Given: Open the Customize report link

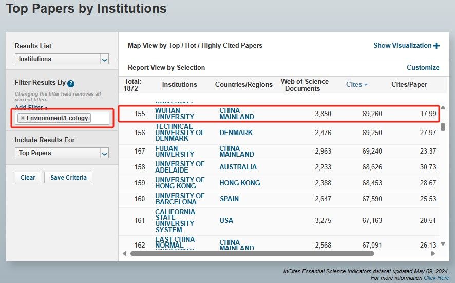Looking at the screenshot, I should tap(423, 67).
